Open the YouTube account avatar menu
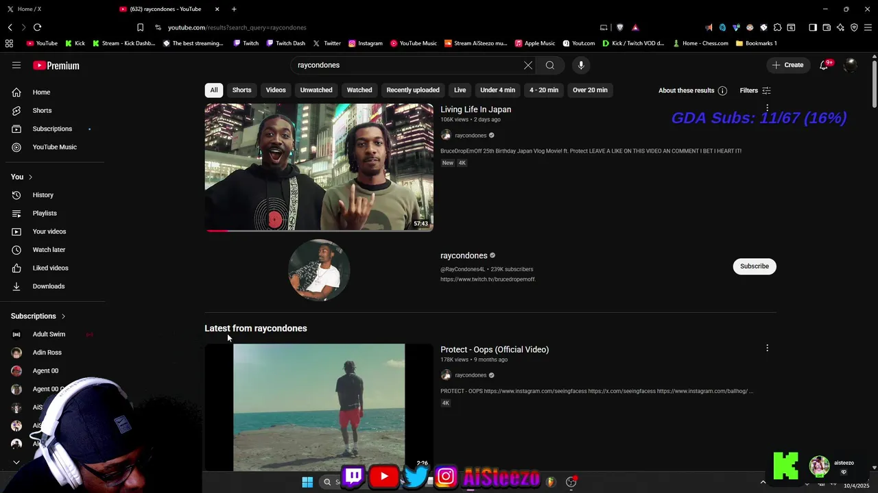This screenshot has height=493, width=878. tap(851, 65)
